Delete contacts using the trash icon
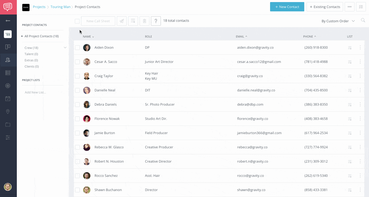 [x=144, y=21]
